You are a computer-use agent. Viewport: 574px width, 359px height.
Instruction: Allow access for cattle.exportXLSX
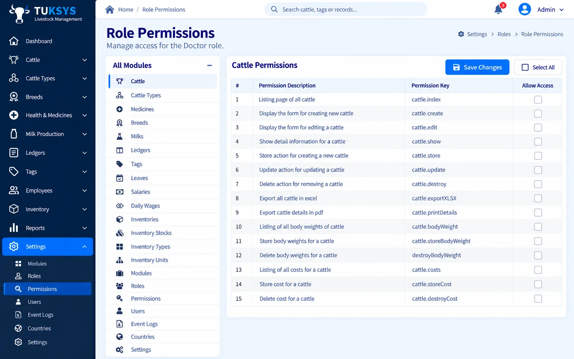pyautogui.click(x=538, y=198)
